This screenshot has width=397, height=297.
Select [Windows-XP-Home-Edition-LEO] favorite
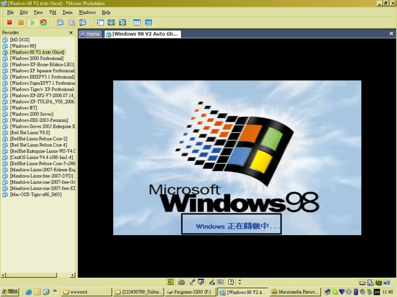tap(42, 64)
